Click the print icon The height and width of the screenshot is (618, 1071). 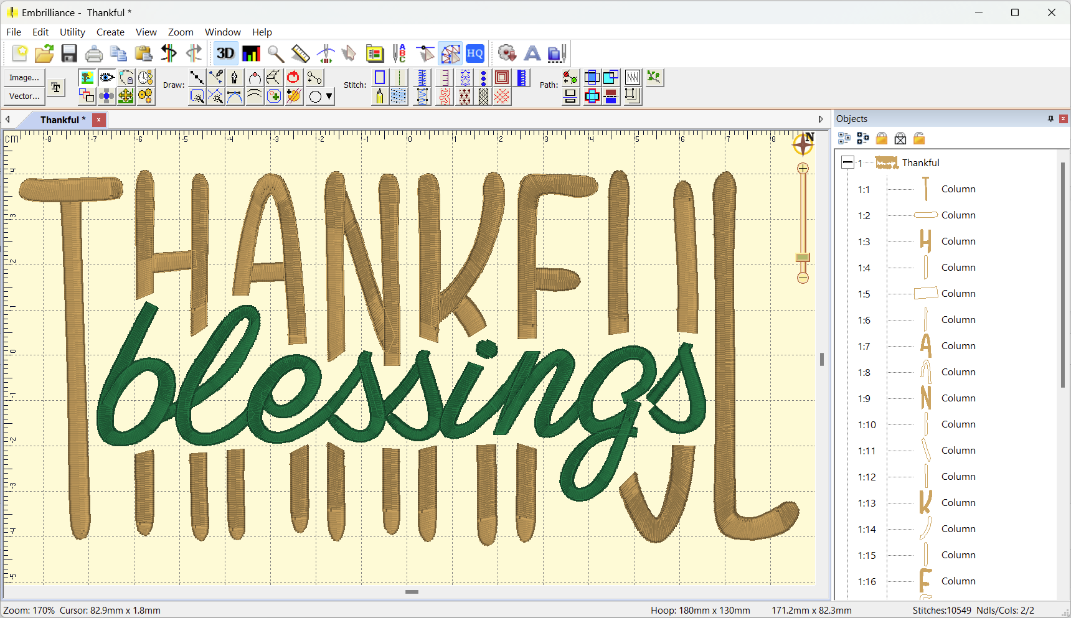coord(94,54)
